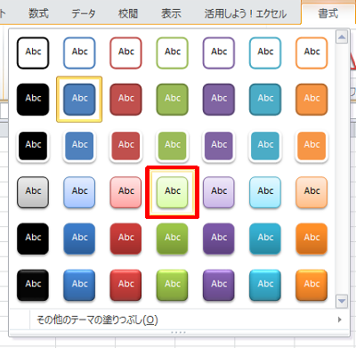Switch to the 校閲 tab
356x348 pixels.
coord(128,13)
